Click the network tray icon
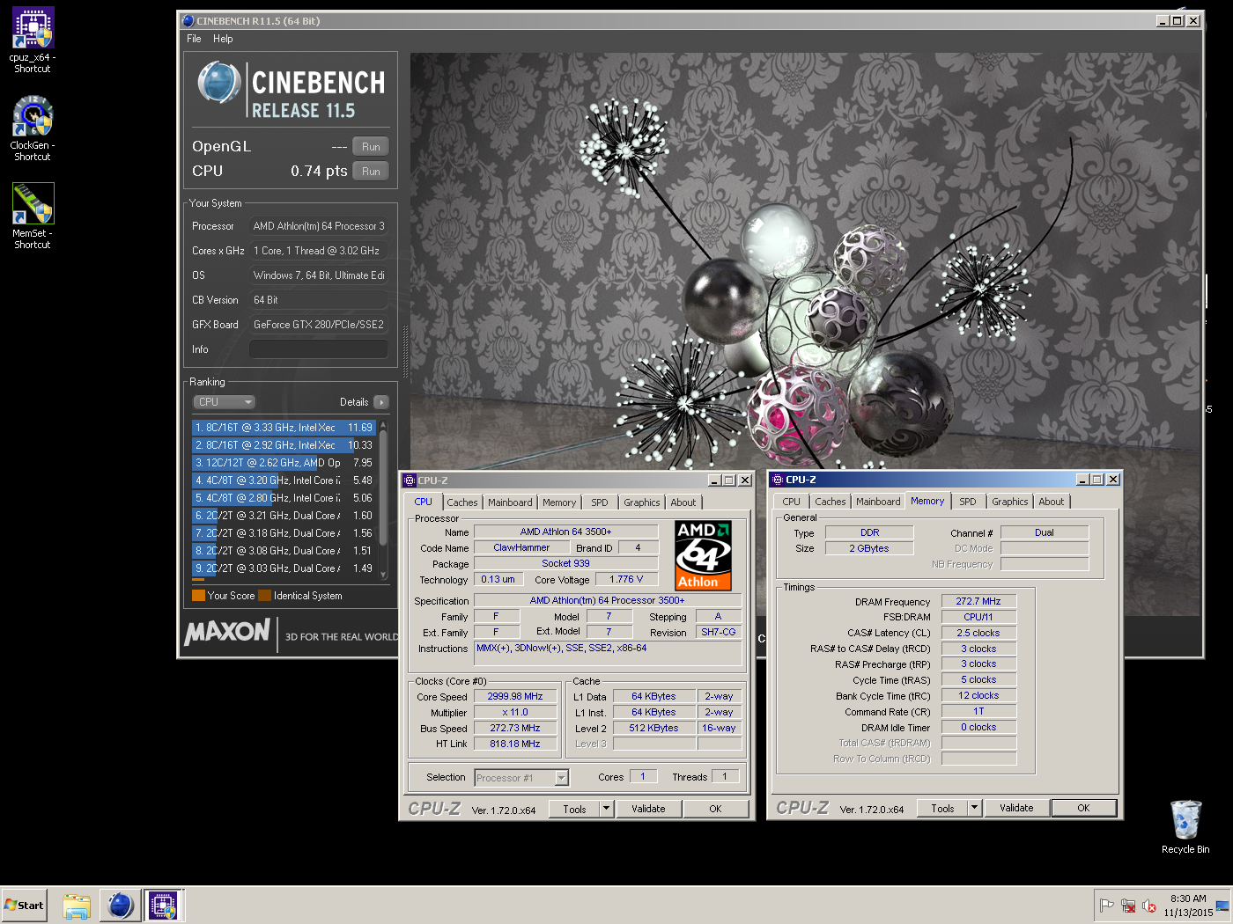Screen dimensions: 1233x924 click(x=1128, y=906)
